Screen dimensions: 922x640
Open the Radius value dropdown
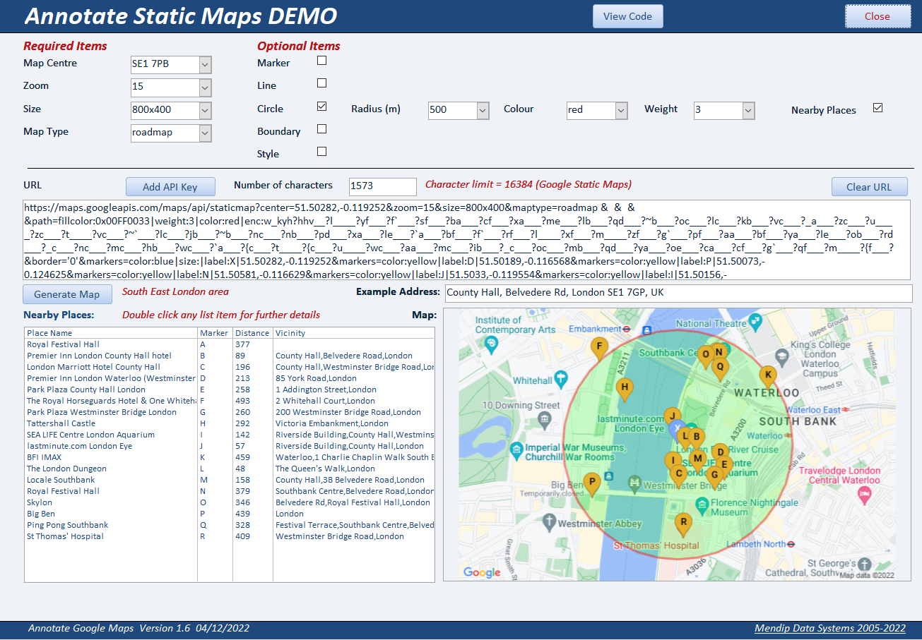(x=483, y=111)
